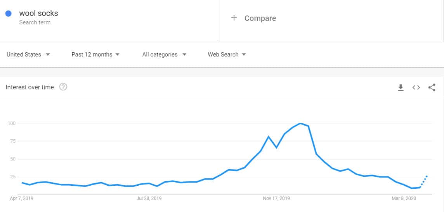Open the help question mark icon
The width and height of the screenshot is (444, 212).
63,87
